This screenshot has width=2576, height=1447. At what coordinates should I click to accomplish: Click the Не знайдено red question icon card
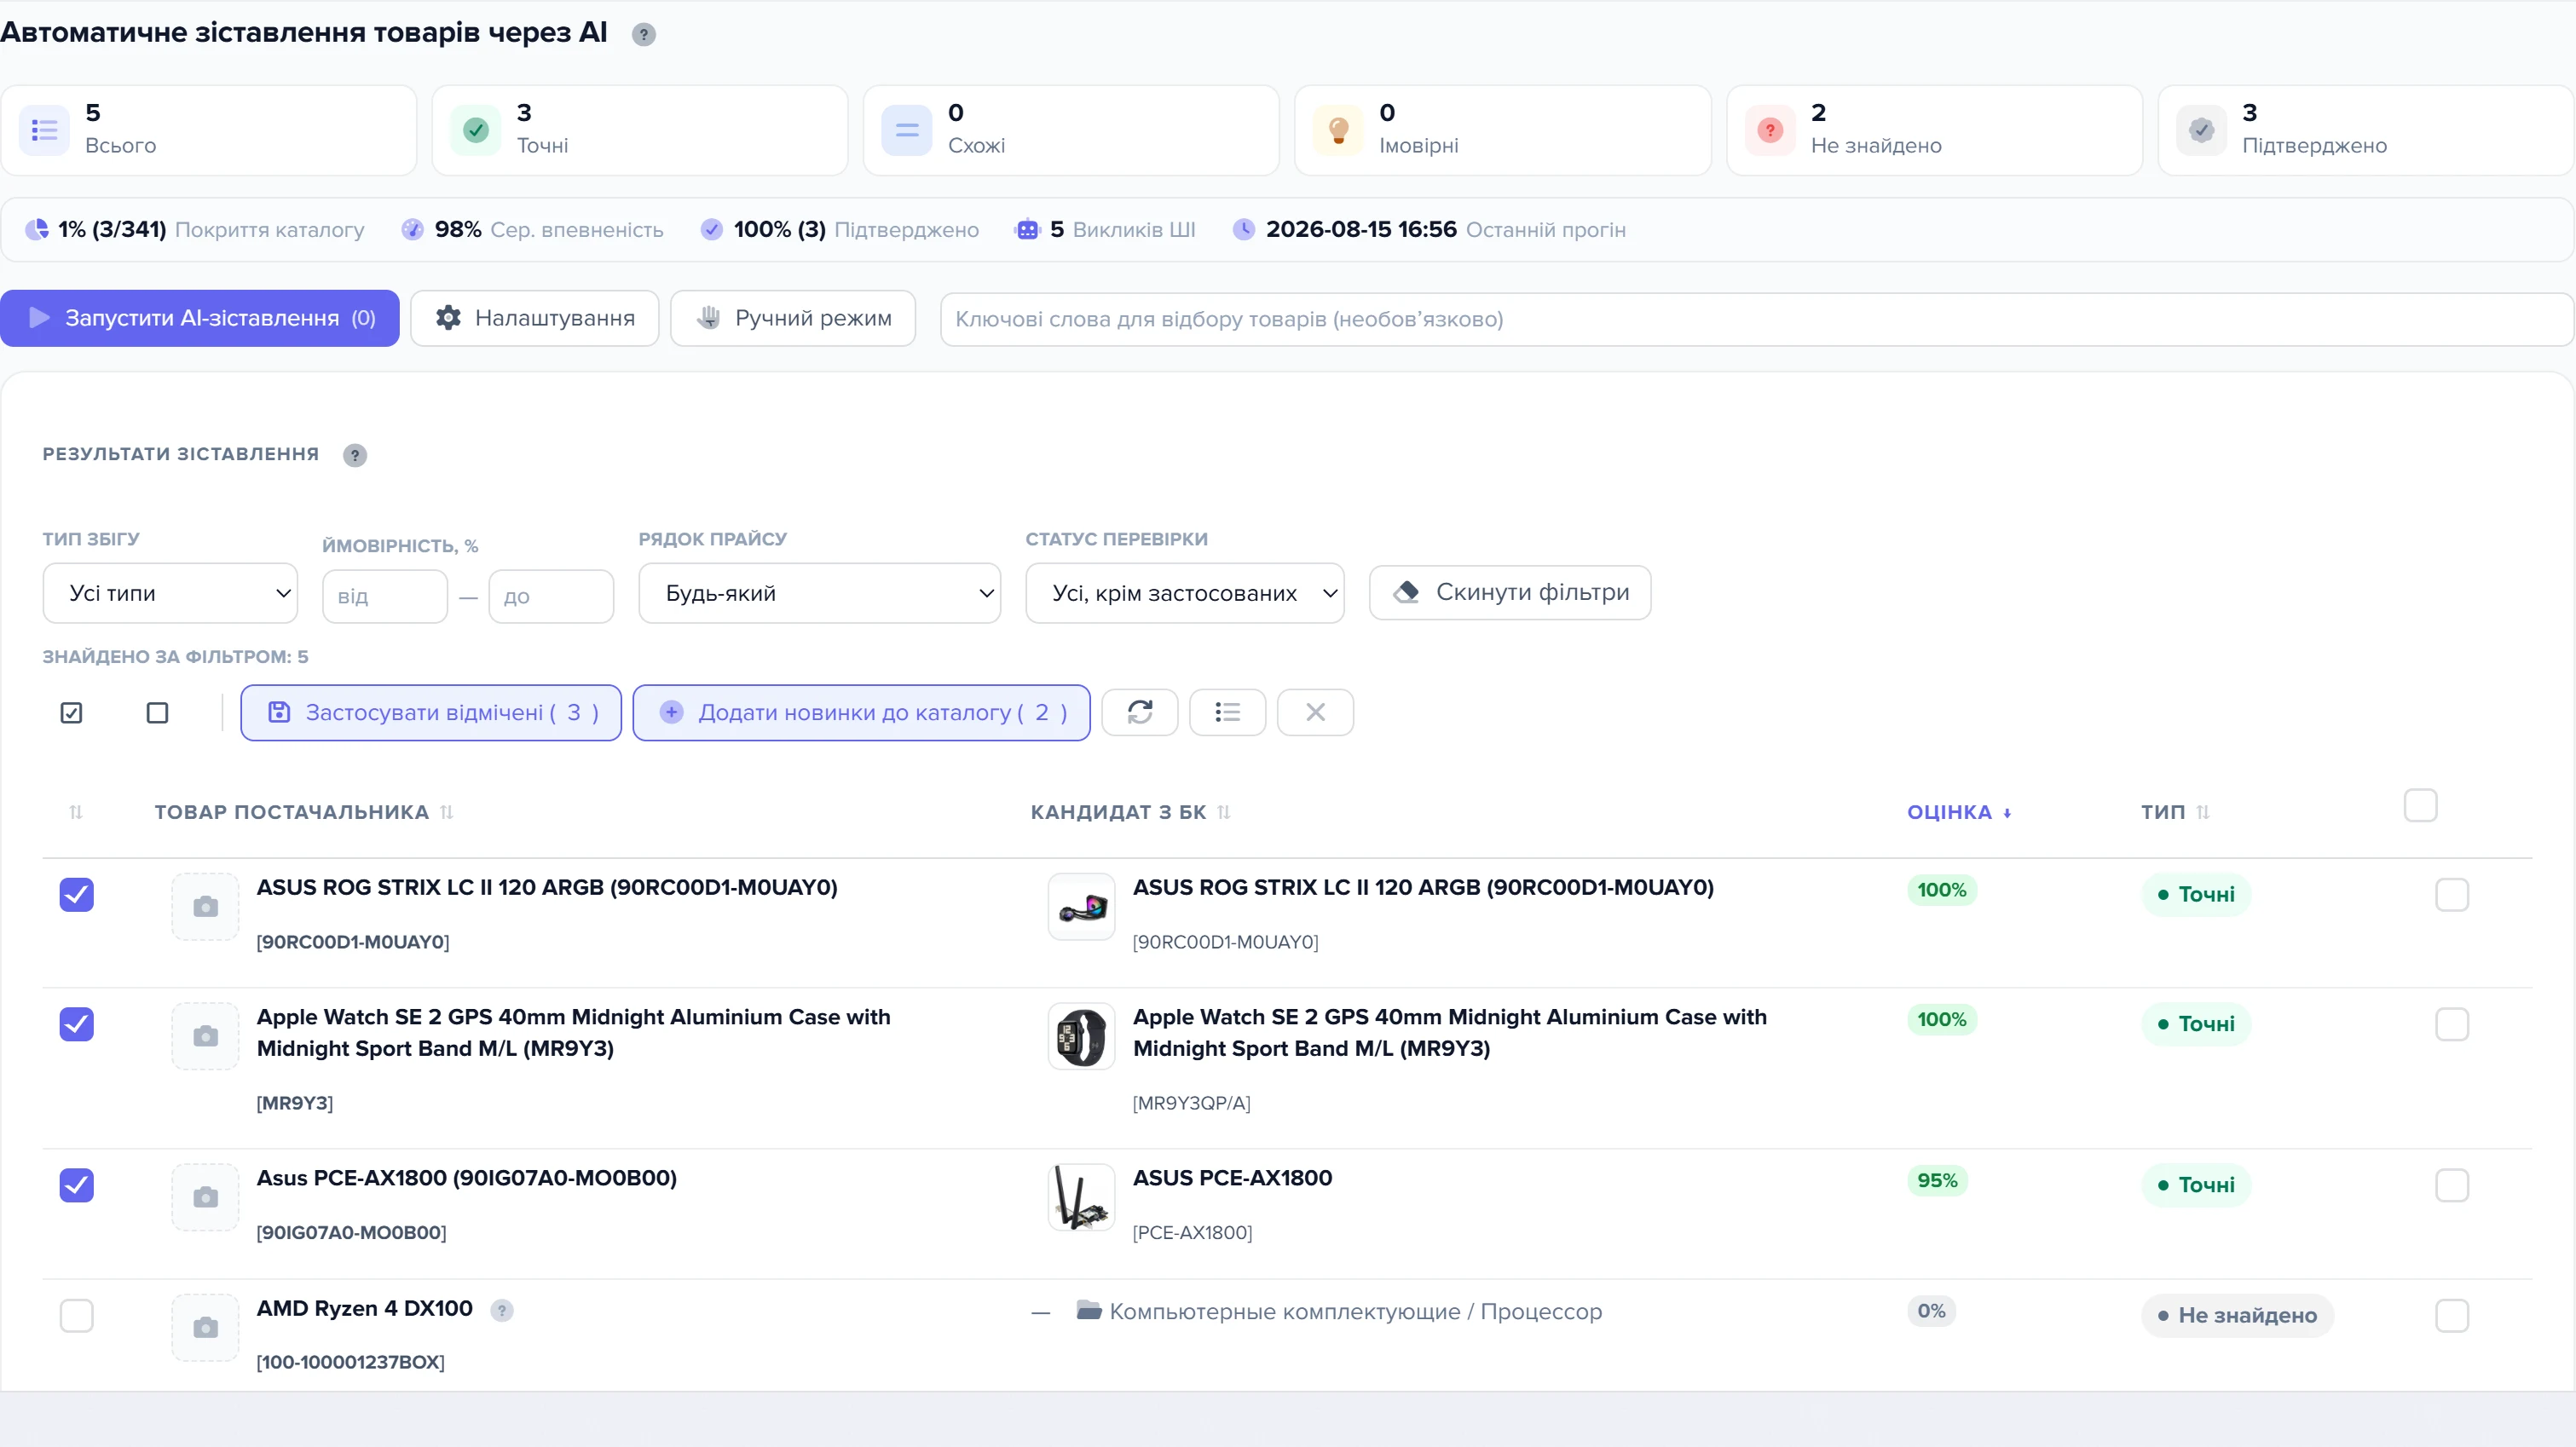[1770, 130]
